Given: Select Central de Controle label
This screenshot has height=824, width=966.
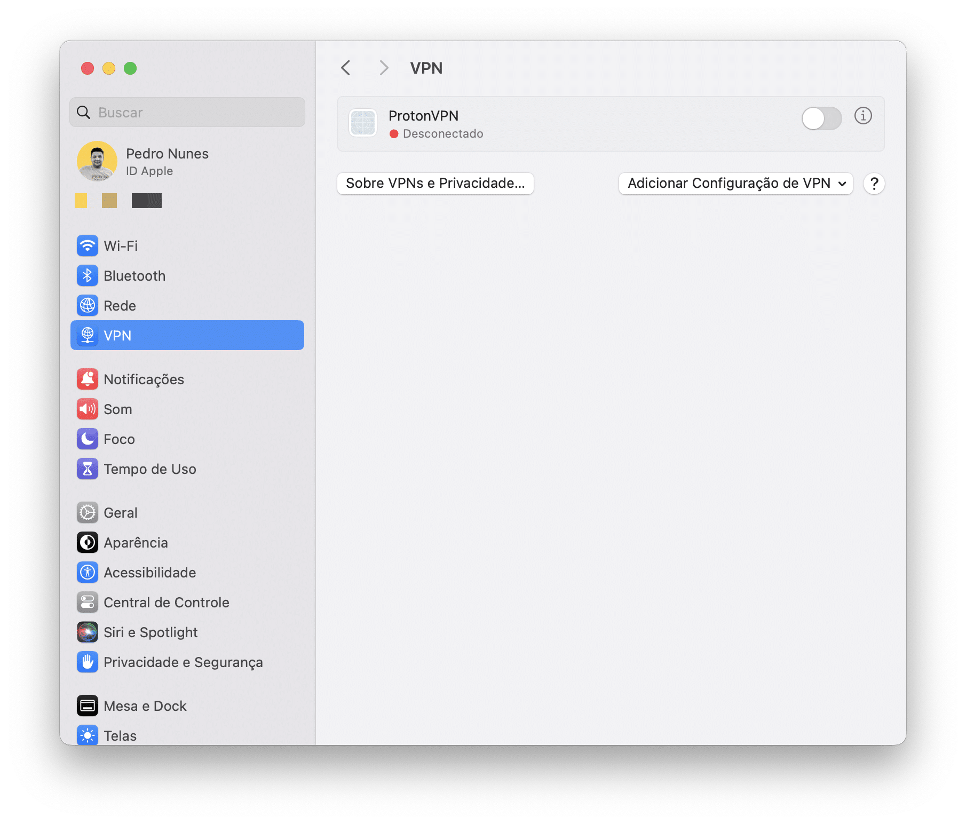Looking at the screenshot, I should click(167, 603).
